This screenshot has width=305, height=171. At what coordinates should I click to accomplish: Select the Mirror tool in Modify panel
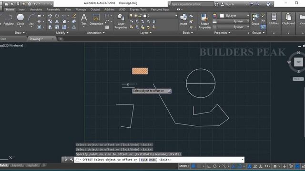coord(57,21)
